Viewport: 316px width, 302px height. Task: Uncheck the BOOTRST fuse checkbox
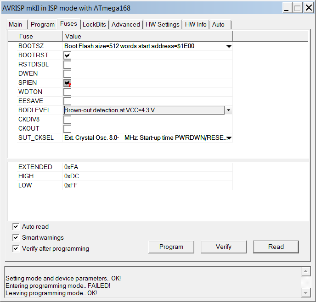[x=68, y=55]
